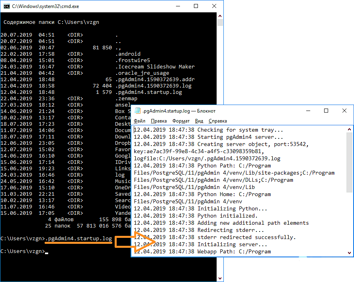Viewport: 354px width, 282px height.
Task: Maximize the Блокнот window
Action: [x=326, y=111]
